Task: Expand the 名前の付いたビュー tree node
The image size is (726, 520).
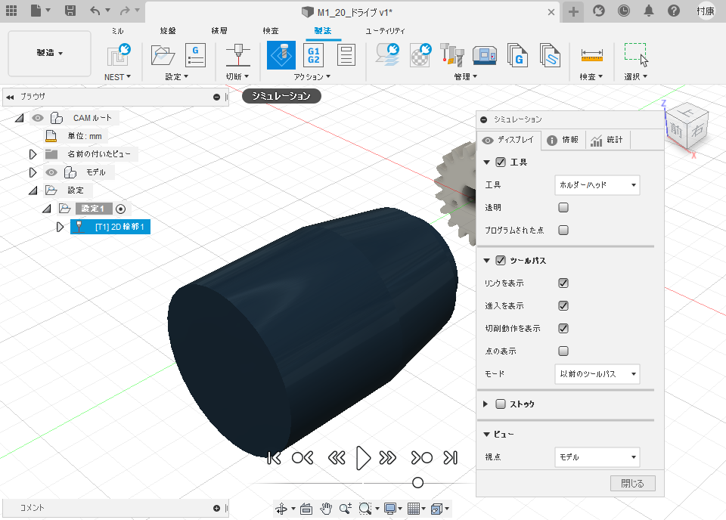Action: [33, 154]
